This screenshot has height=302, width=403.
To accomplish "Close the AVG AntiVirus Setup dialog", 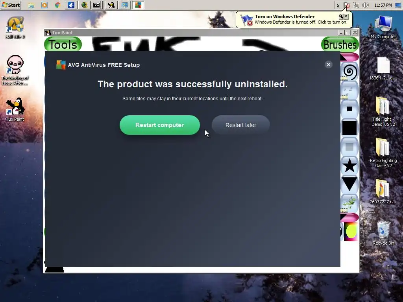I will (x=328, y=65).
